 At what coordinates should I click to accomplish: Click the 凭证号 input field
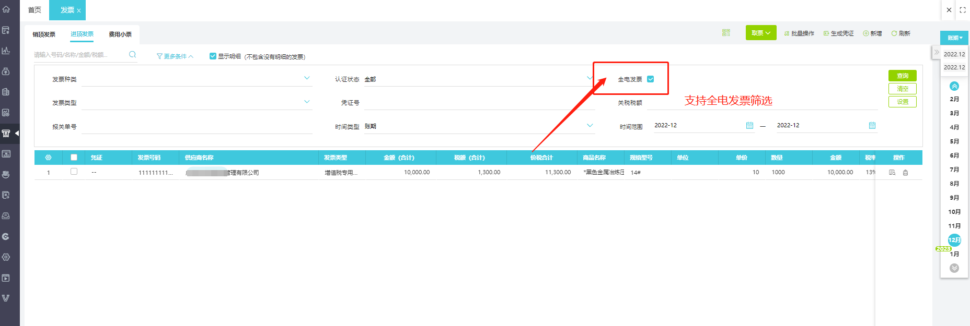click(478, 103)
